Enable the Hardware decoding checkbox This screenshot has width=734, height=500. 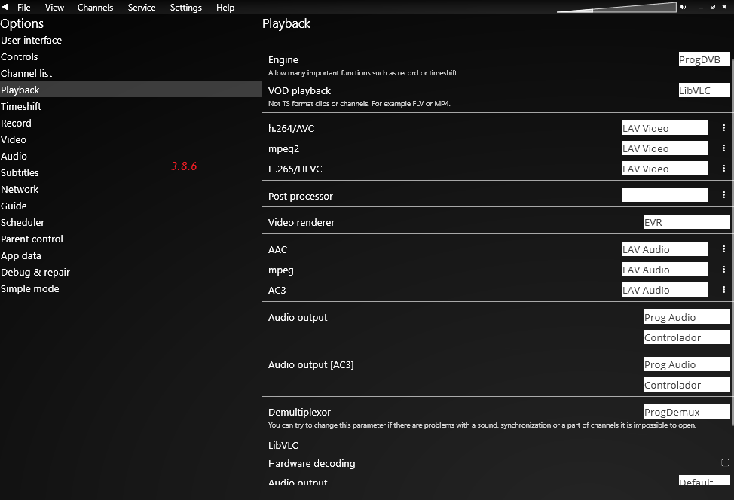coord(724,463)
